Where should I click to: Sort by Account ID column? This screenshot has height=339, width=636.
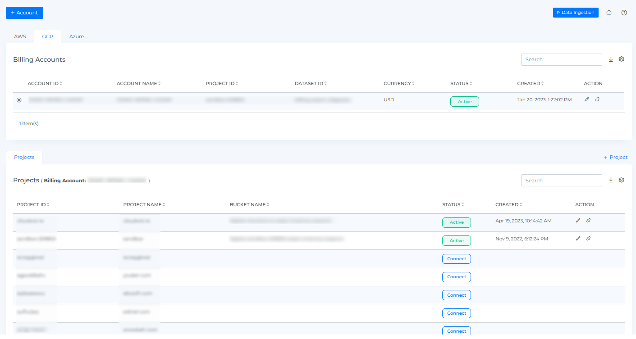[45, 84]
